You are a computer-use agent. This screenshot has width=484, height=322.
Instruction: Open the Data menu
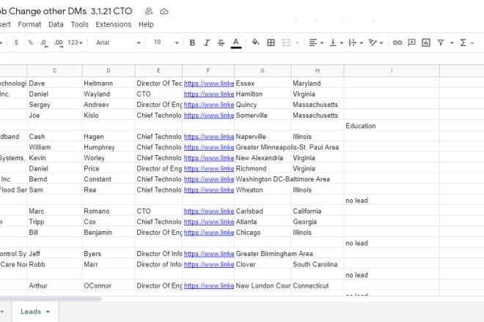tap(56, 24)
